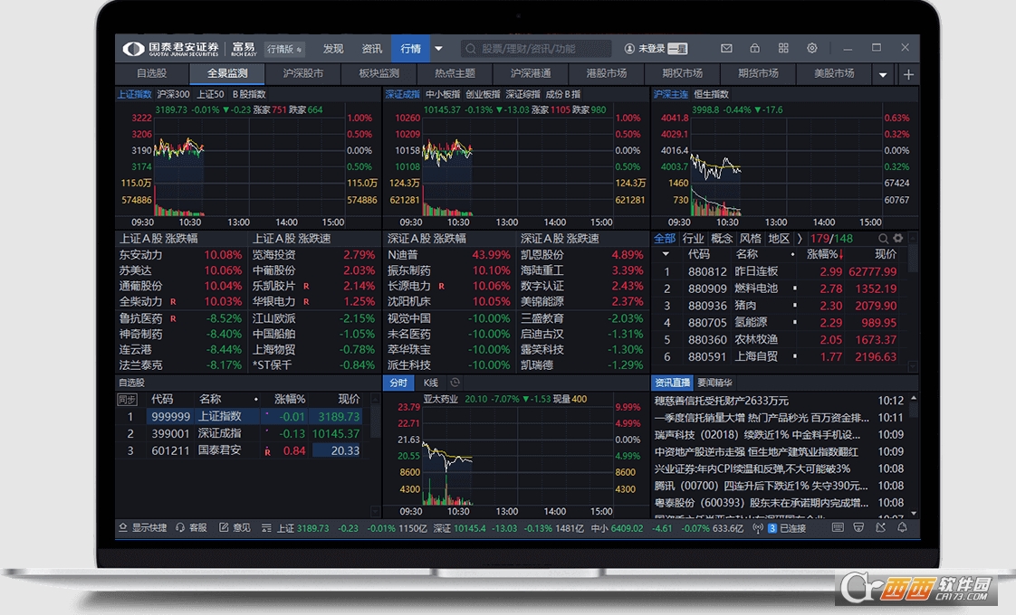Screen dimensions: 1016x615
Task: Expand the market tabs overflow dropdown arrow
Action: (883, 75)
